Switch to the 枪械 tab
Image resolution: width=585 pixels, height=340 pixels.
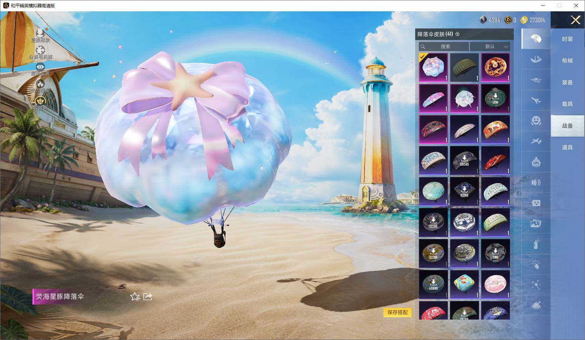567,61
